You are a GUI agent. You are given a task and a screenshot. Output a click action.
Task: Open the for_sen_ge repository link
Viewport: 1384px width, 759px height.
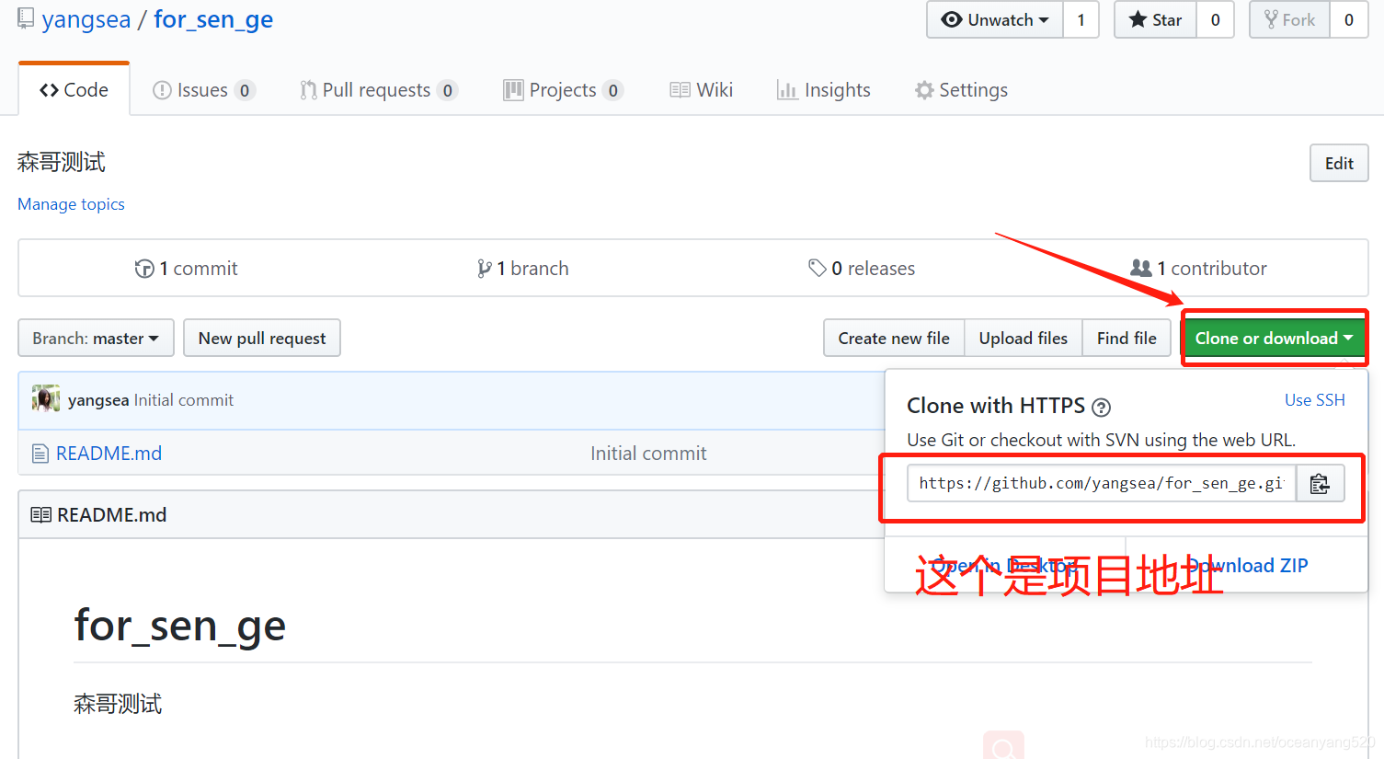pyautogui.click(x=213, y=19)
